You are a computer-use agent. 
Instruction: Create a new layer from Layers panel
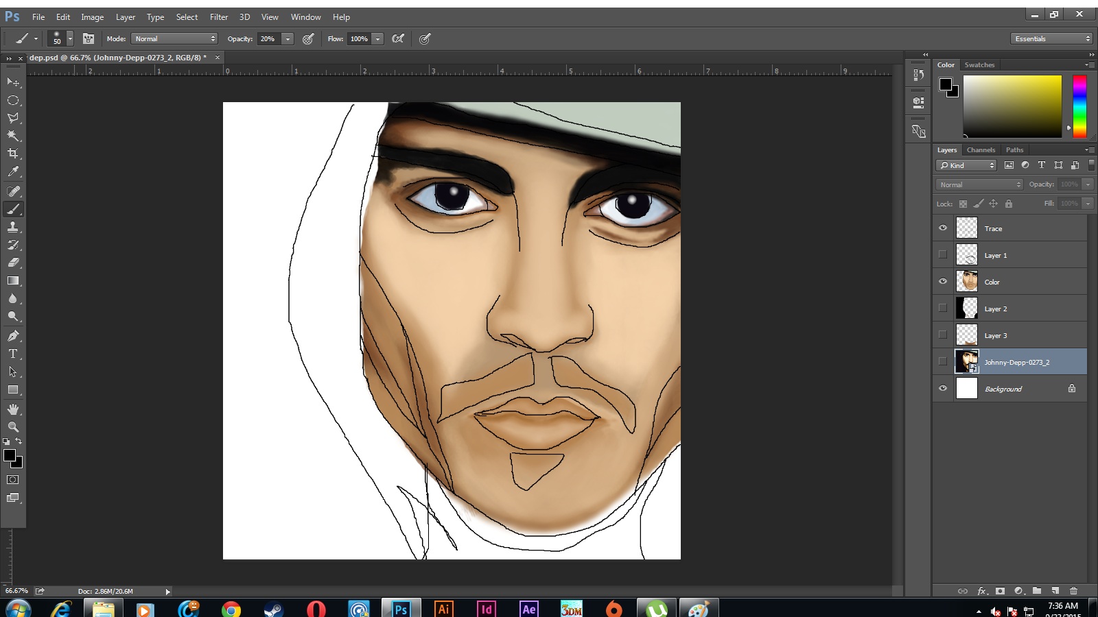coord(1055,591)
